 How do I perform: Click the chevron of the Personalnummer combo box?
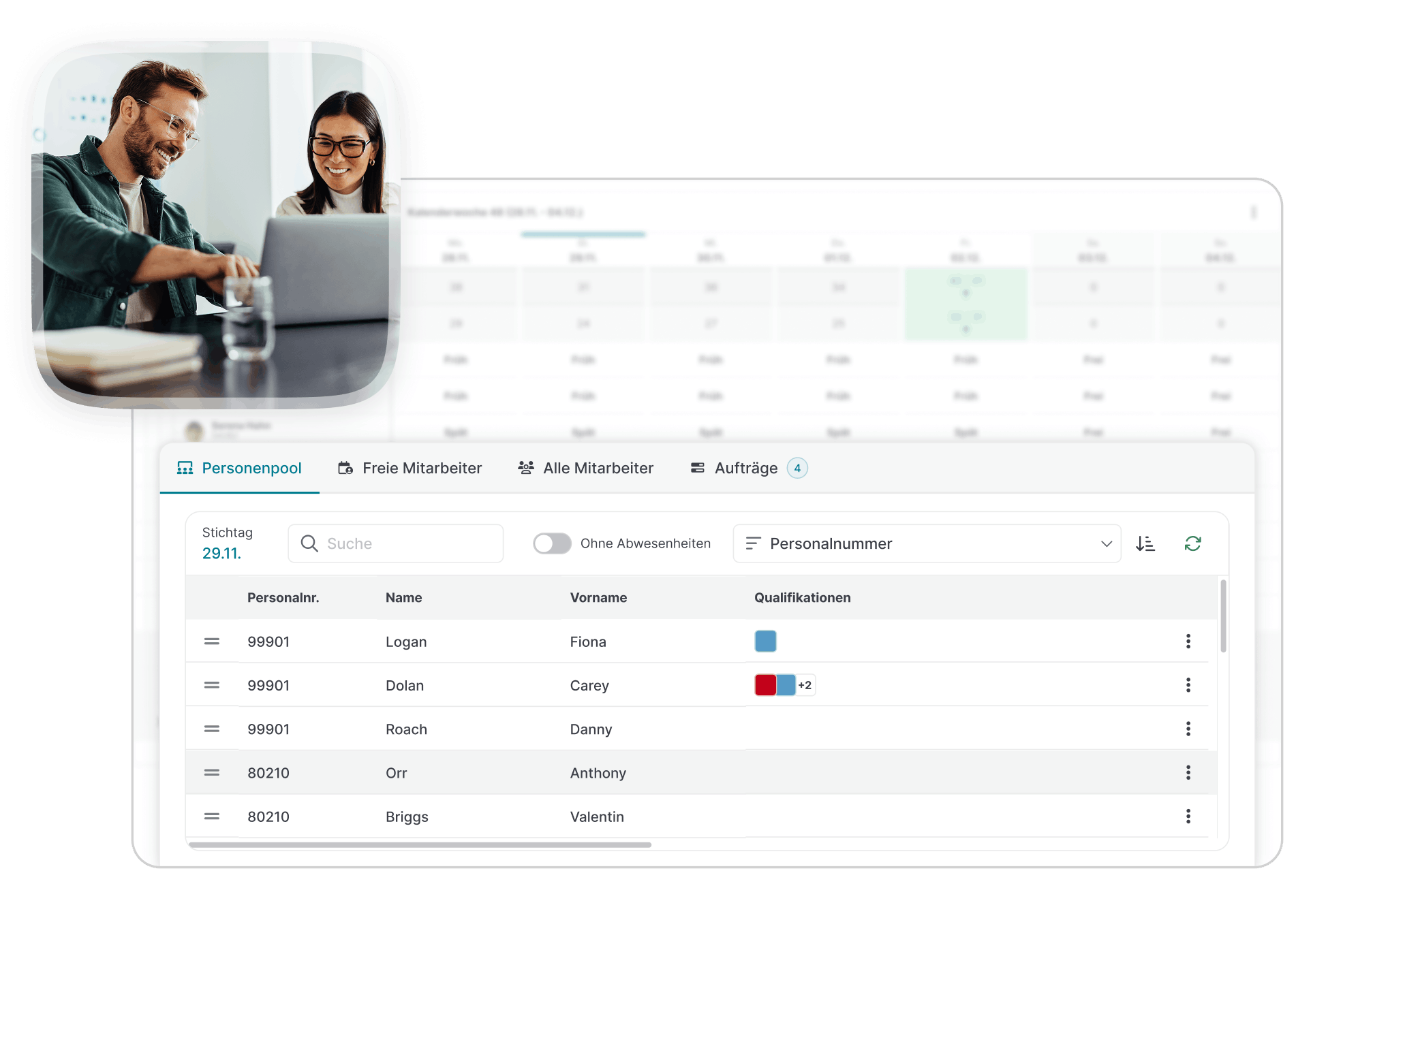coord(1106,543)
